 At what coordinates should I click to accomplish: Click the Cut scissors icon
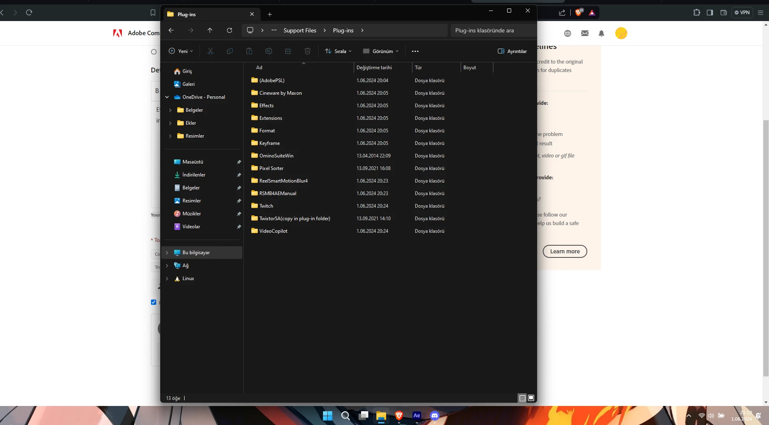(210, 51)
